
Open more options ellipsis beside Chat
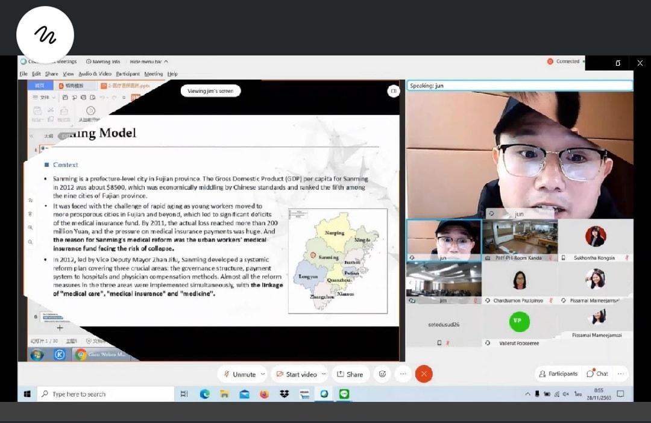pyautogui.click(x=621, y=374)
